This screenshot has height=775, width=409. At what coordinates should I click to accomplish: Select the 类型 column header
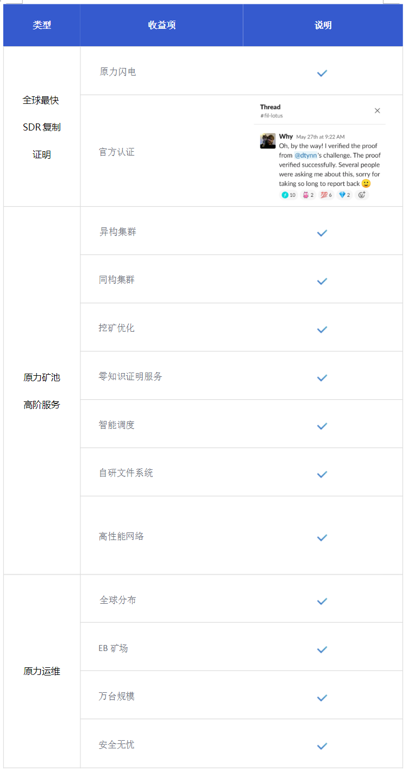41,25
